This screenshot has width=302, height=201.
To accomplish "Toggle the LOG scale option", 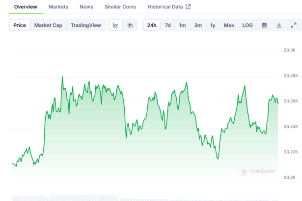I will tap(247, 25).
